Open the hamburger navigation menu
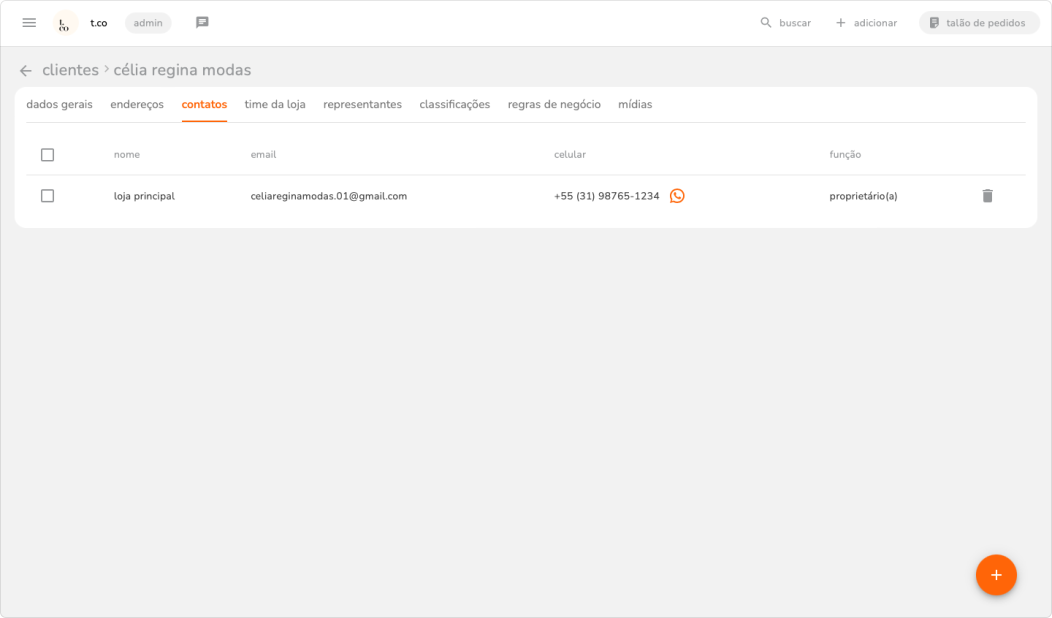The width and height of the screenshot is (1052, 618). (29, 23)
